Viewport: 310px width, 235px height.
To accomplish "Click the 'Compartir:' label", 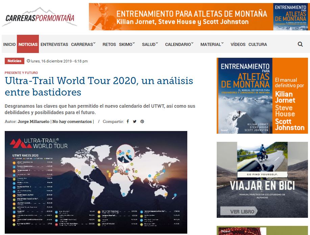I will pyautogui.click(x=113, y=122).
